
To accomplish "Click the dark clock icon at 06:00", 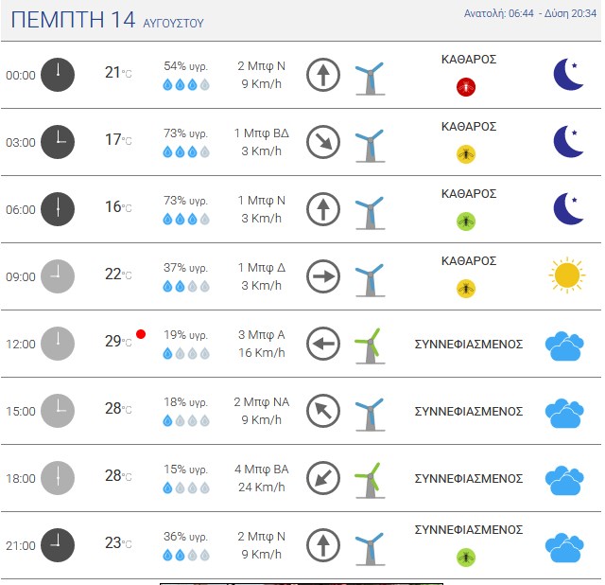I will tap(58, 209).
